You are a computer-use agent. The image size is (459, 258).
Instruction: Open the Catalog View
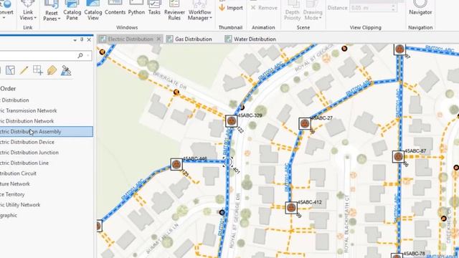point(93,11)
